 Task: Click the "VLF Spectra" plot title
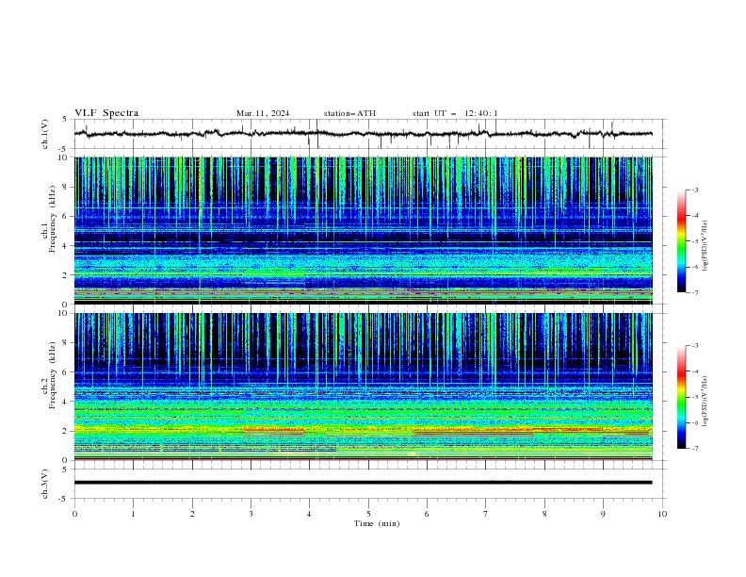(x=106, y=113)
